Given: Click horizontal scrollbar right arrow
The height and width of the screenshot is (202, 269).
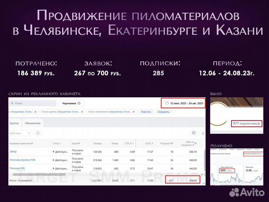Looking at the screenshot, I should [x=202, y=174].
